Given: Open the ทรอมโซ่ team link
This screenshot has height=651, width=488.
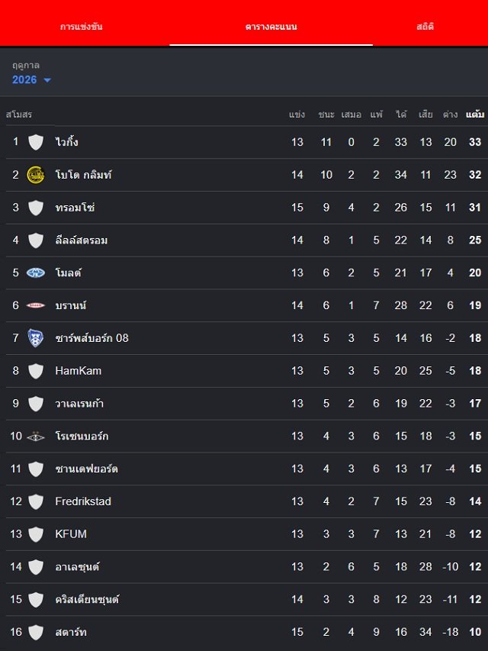Looking at the screenshot, I should point(75,208).
